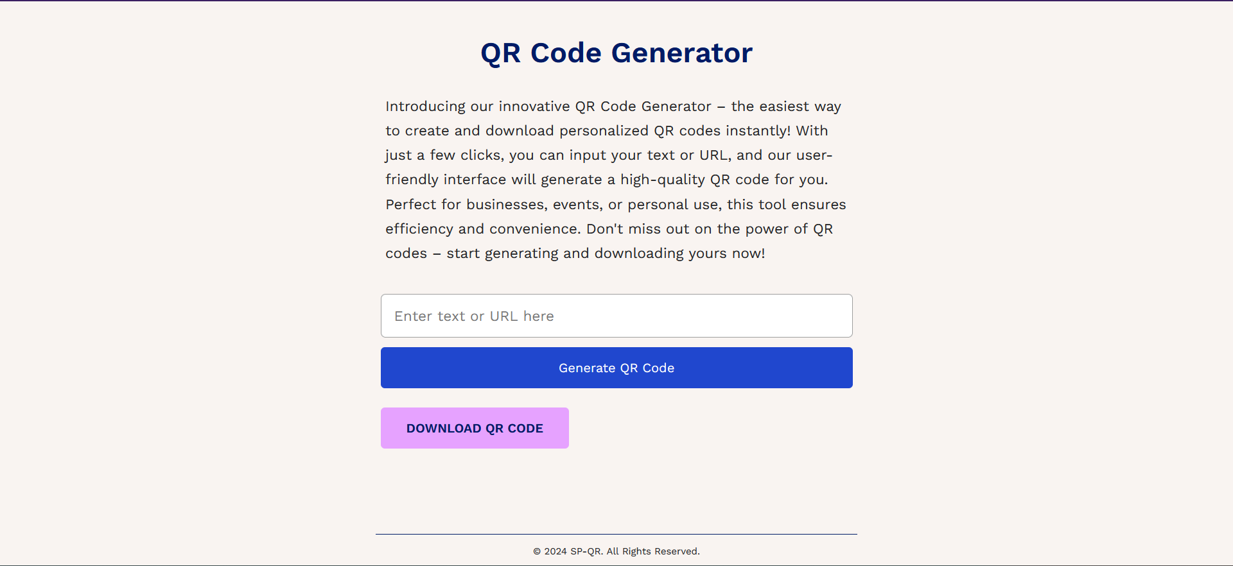
Task: Click the introductory description paragraph
Action: (x=615, y=179)
